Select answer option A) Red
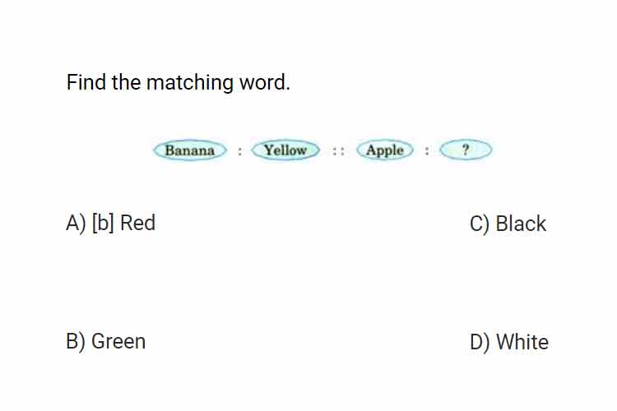This screenshot has height=411, width=617. 110,223
